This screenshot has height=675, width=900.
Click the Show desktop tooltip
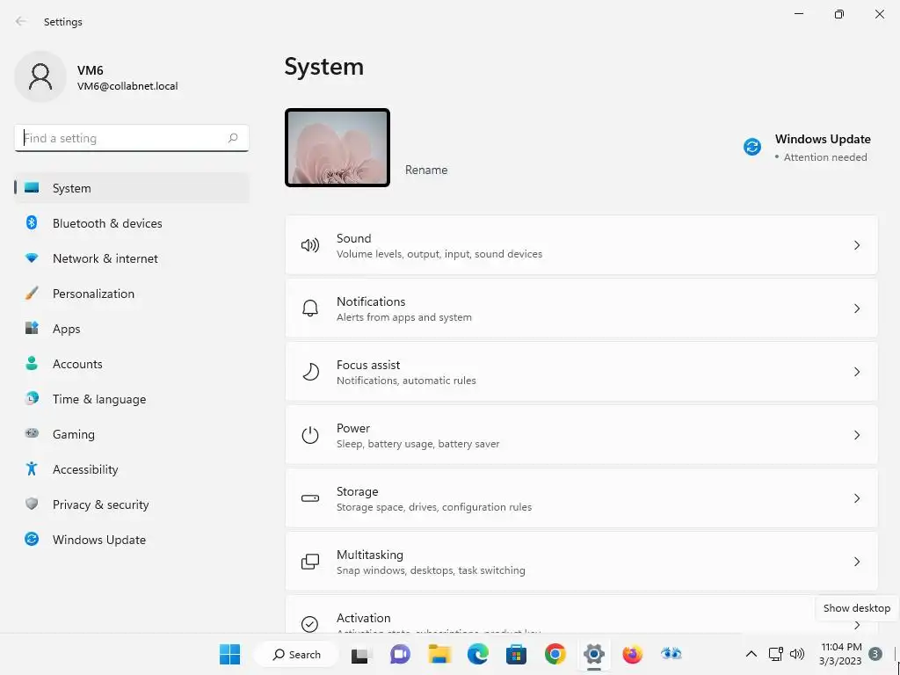pos(856,608)
